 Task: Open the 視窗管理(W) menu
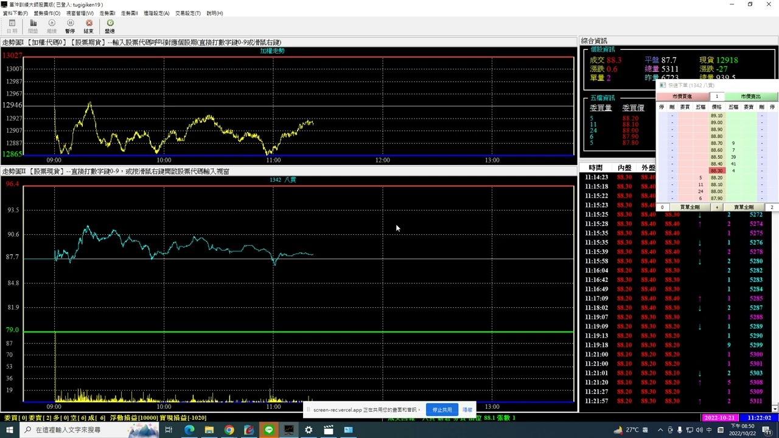click(x=80, y=13)
